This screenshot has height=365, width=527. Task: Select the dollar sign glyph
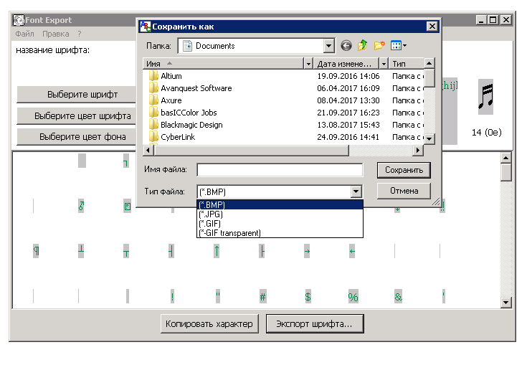point(308,296)
